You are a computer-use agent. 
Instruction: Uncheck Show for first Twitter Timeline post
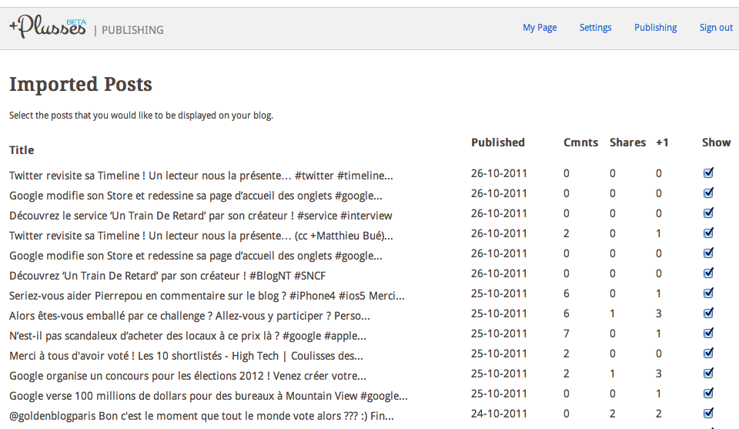708,173
